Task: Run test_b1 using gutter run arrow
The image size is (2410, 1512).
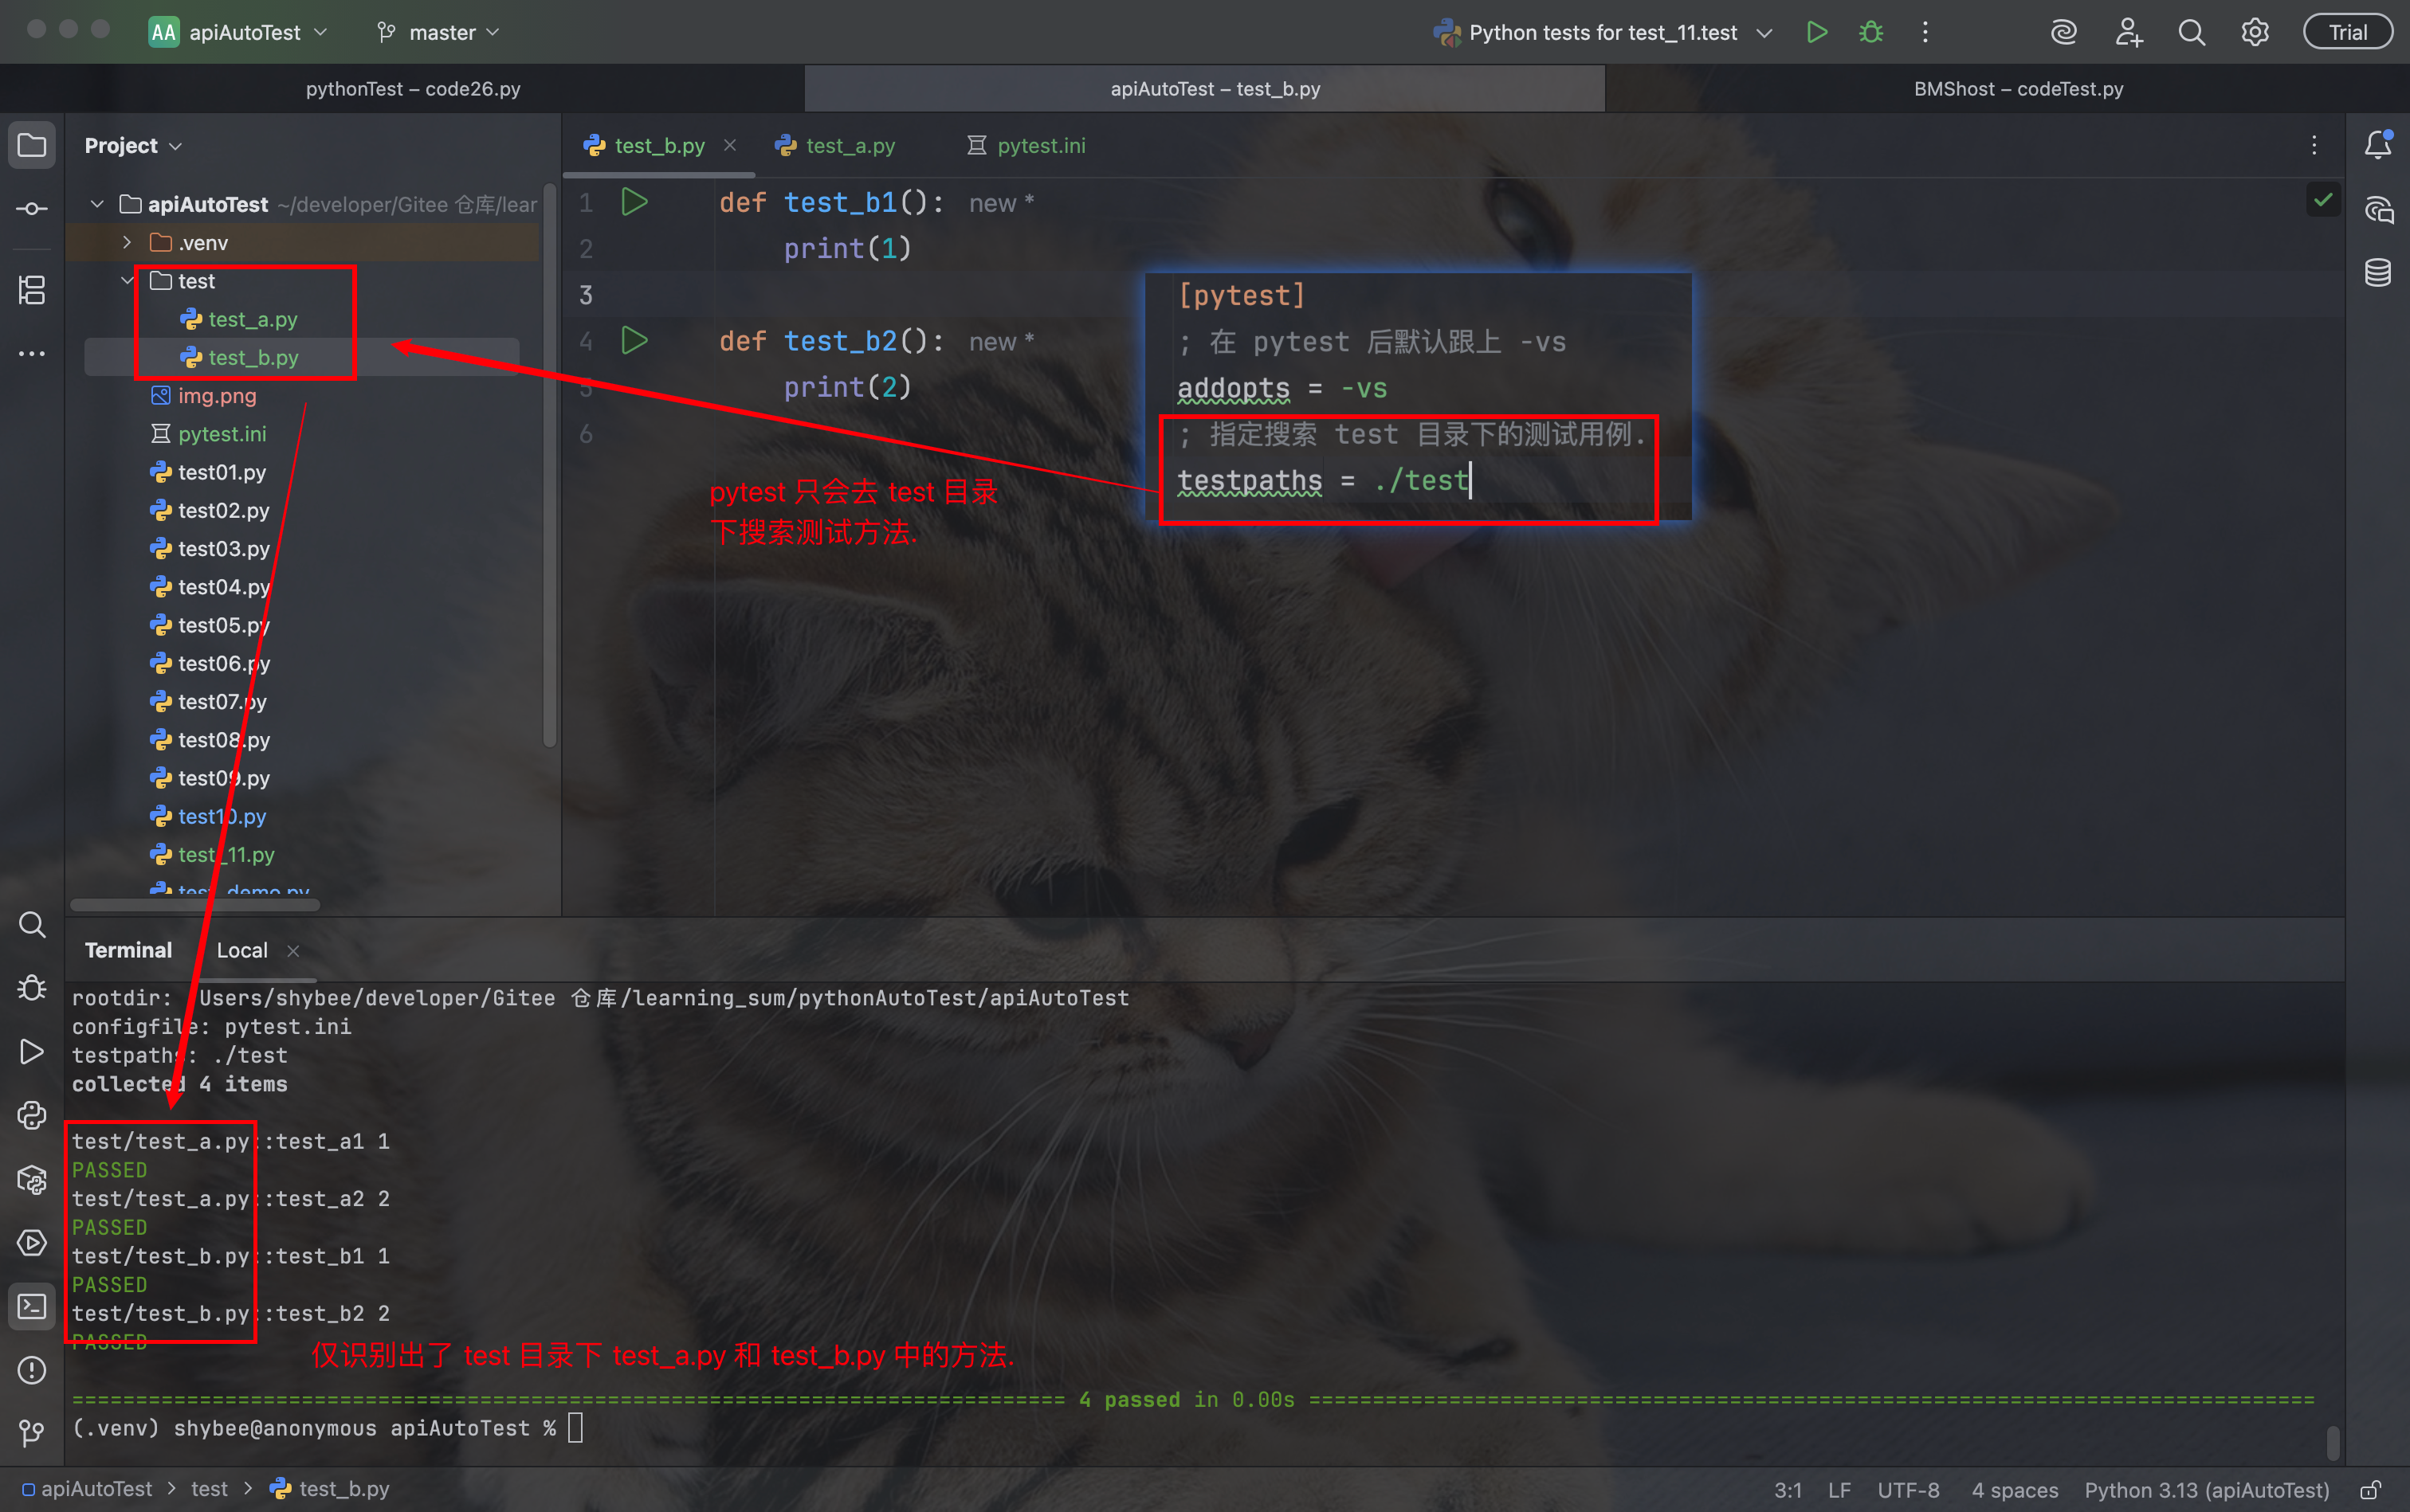Action: click(x=634, y=202)
